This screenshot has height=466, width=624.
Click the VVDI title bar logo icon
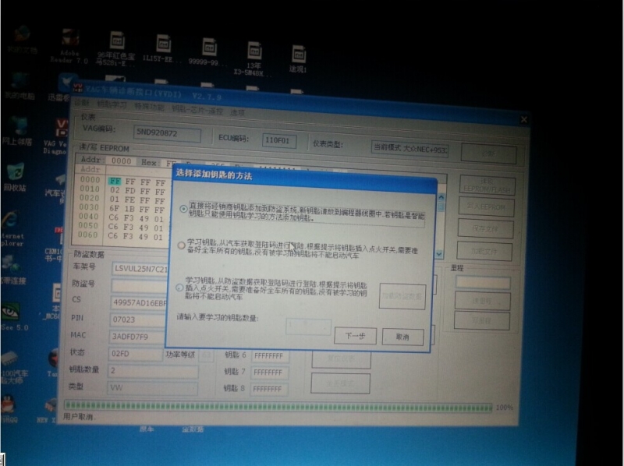point(77,87)
